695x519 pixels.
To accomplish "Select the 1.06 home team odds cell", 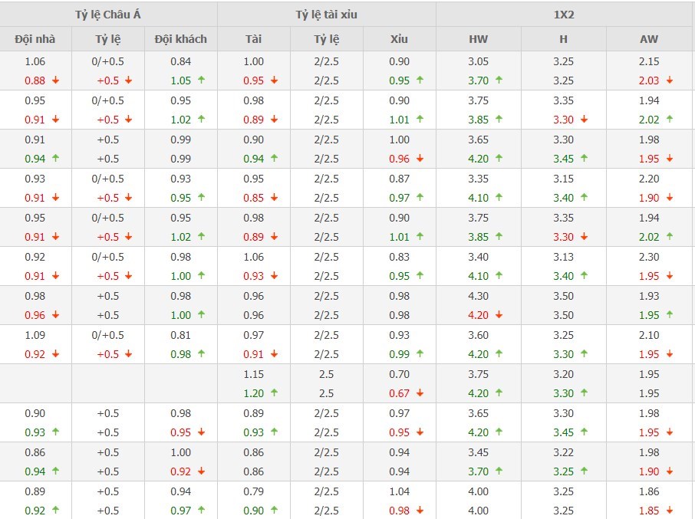I will [35, 61].
